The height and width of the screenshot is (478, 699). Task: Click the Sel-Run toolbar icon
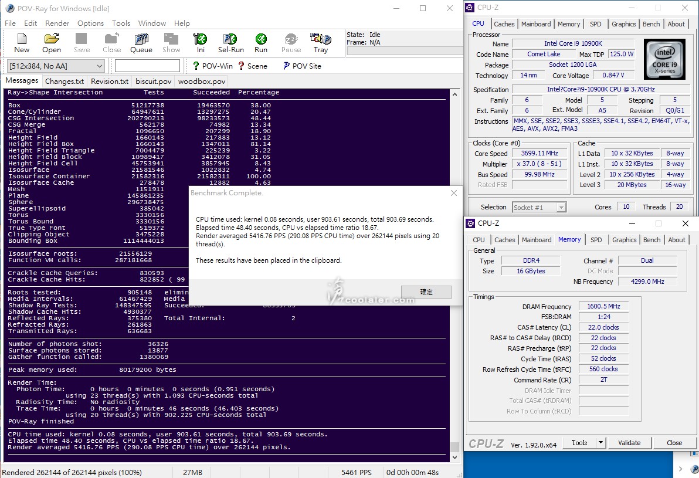tap(230, 43)
